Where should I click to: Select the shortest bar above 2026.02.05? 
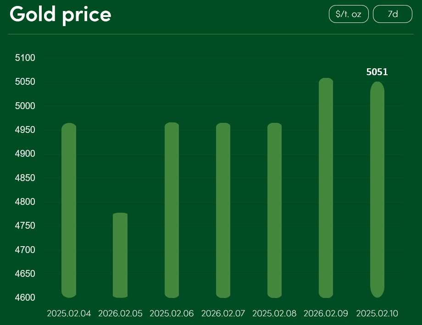(120, 255)
